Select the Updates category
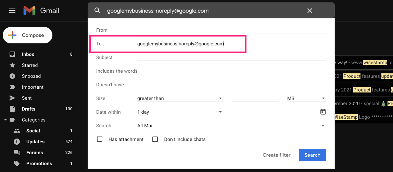The height and width of the screenshot is (172, 393). (35, 142)
